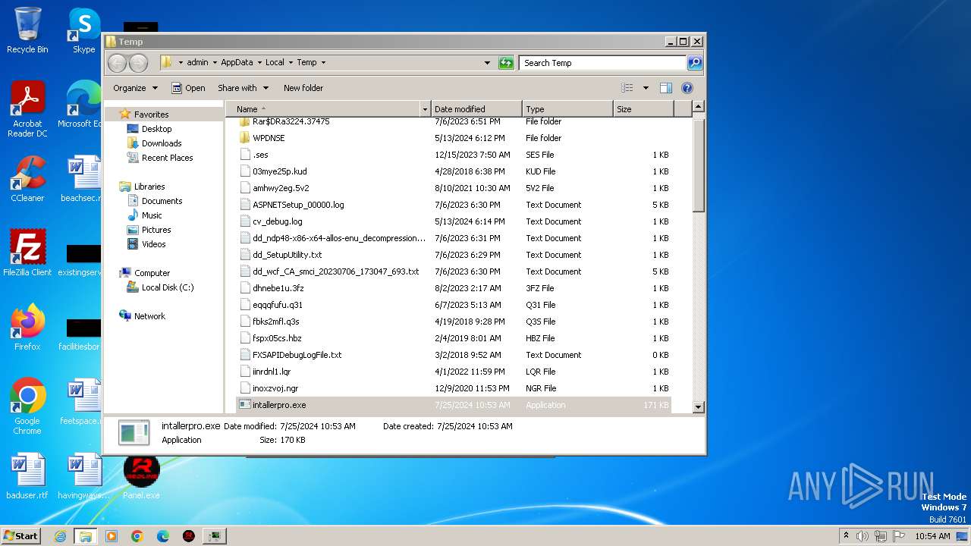Launch Firefox desktop shortcut
Image resolution: width=971 pixels, height=546 pixels.
point(27,328)
